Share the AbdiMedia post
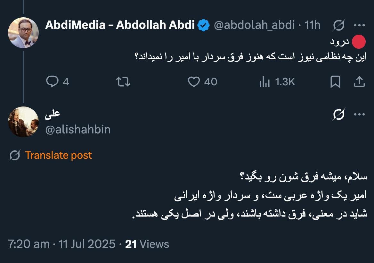This screenshot has height=263, width=374. [359, 82]
